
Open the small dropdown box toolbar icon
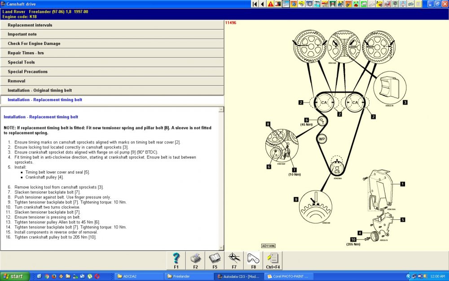[418, 4]
